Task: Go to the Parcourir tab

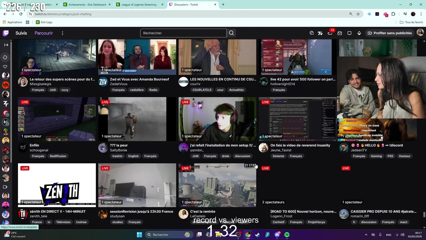Action: coord(44,33)
